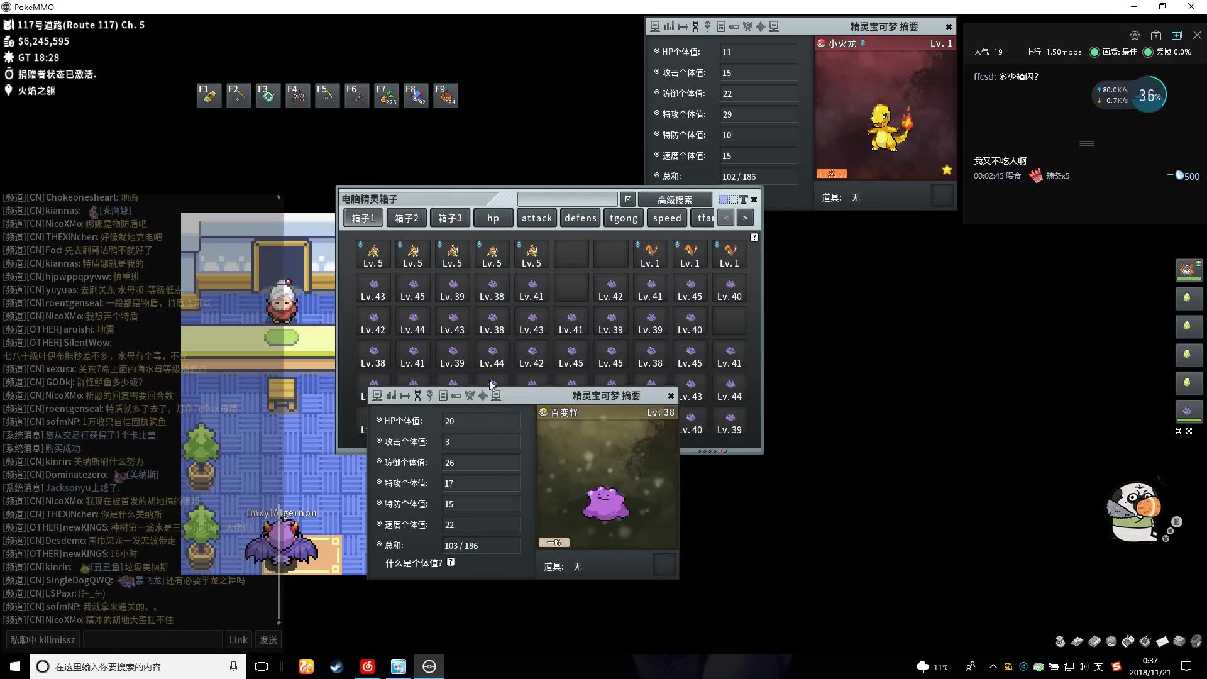Change the 私聊中 killmissz chat channel
Image resolution: width=1207 pixels, height=679 pixels.
(x=43, y=640)
